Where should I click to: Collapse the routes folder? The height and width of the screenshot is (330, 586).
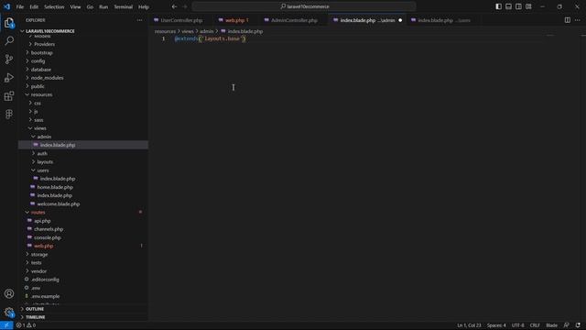click(38, 213)
